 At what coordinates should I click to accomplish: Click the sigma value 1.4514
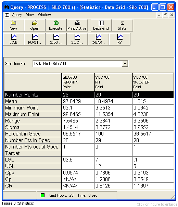coord(78,127)
